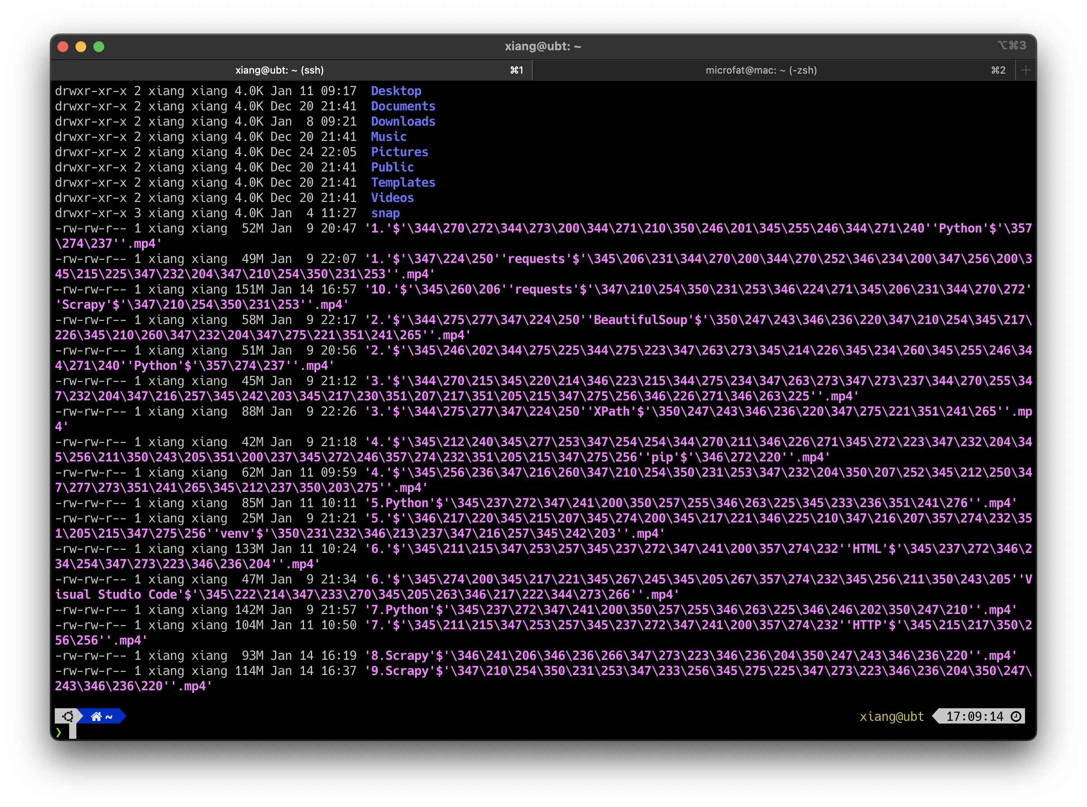Click the home icon in the prompt segment

(96, 716)
